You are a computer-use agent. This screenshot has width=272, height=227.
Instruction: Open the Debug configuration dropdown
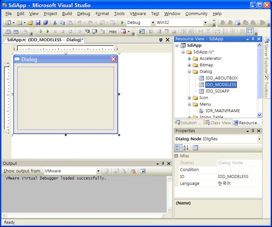point(153,23)
